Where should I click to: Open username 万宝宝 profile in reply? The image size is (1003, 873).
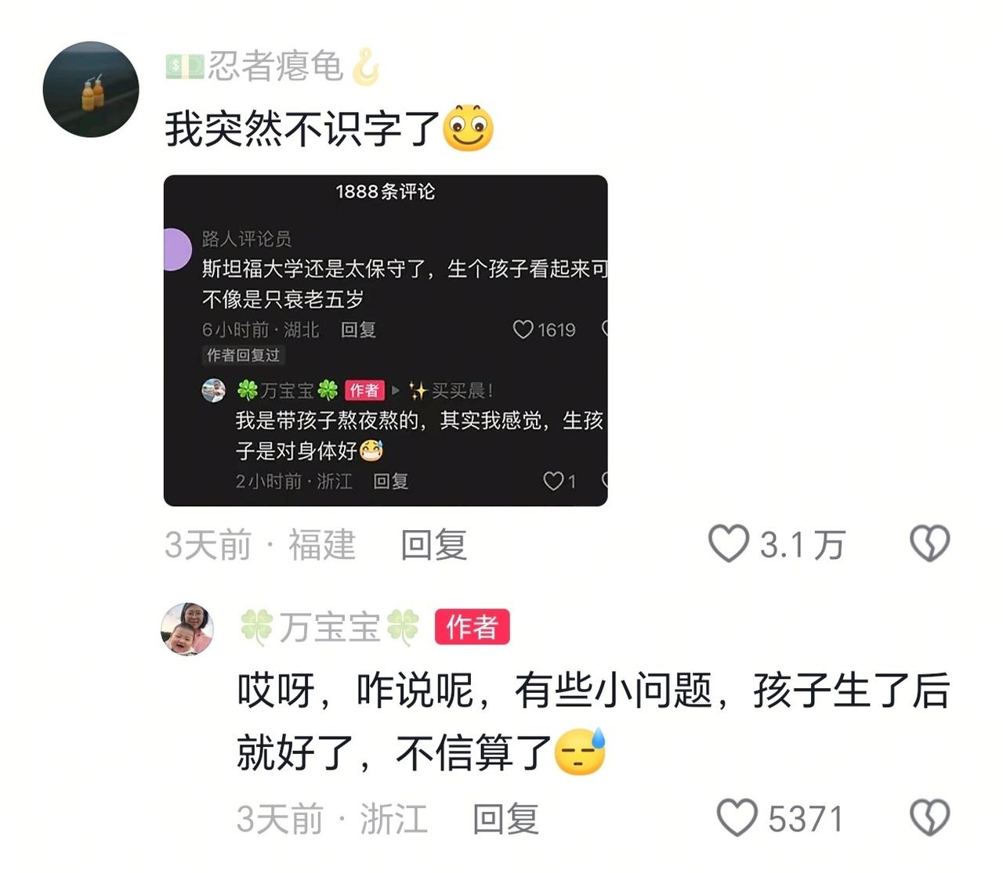[329, 628]
